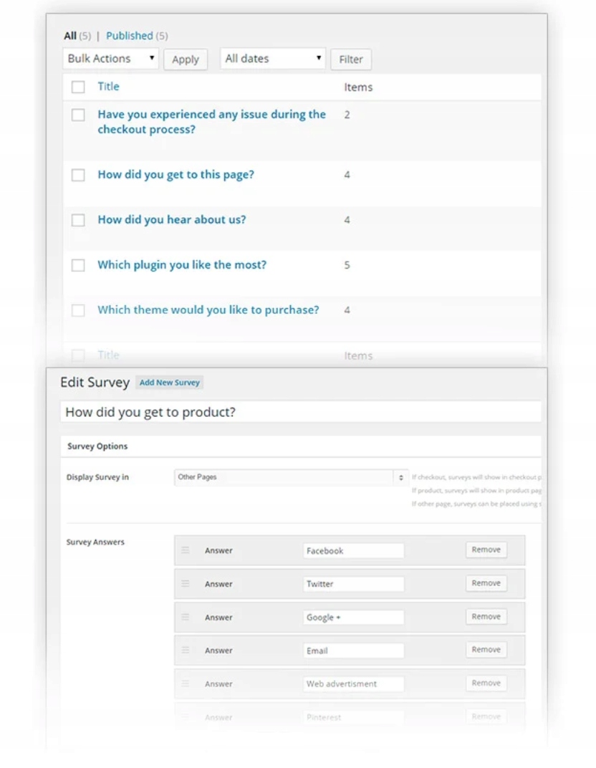Image resolution: width=596 pixels, height=768 pixels.
Task: Tick the checkbox for 'How did you hear about us?'
Action: tap(78, 221)
